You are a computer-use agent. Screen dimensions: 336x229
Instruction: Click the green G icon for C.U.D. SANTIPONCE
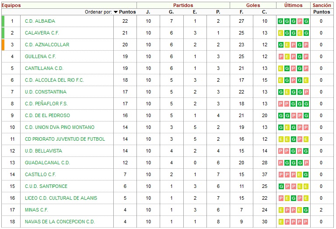pyautogui.click(x=281, y=187)
